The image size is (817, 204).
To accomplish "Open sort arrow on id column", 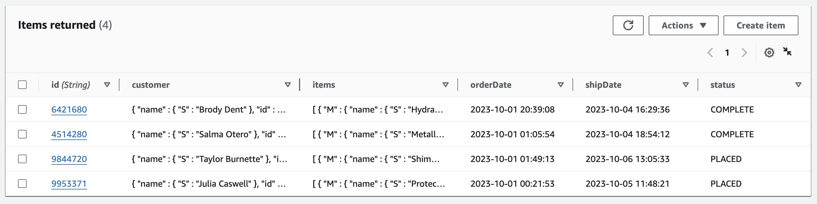I will (107, 85).
